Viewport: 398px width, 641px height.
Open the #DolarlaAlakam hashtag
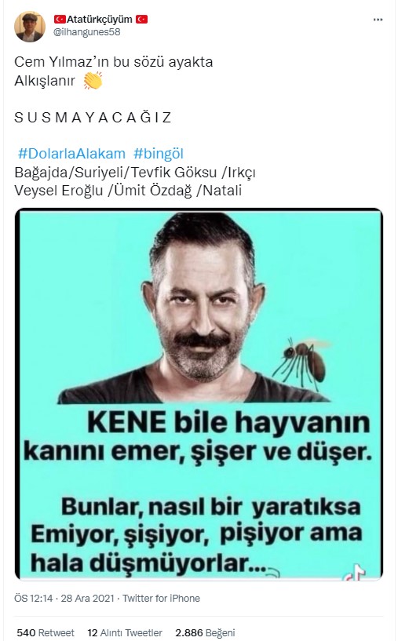71,154
